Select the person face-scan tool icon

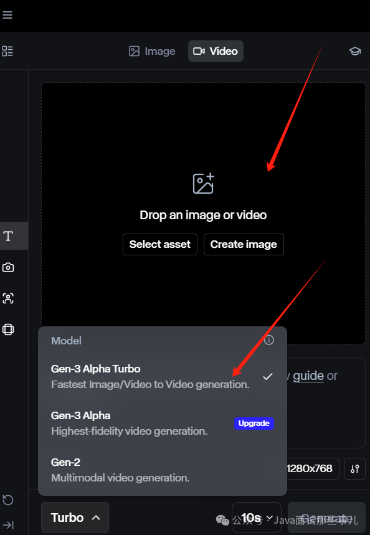click(8, 298)
